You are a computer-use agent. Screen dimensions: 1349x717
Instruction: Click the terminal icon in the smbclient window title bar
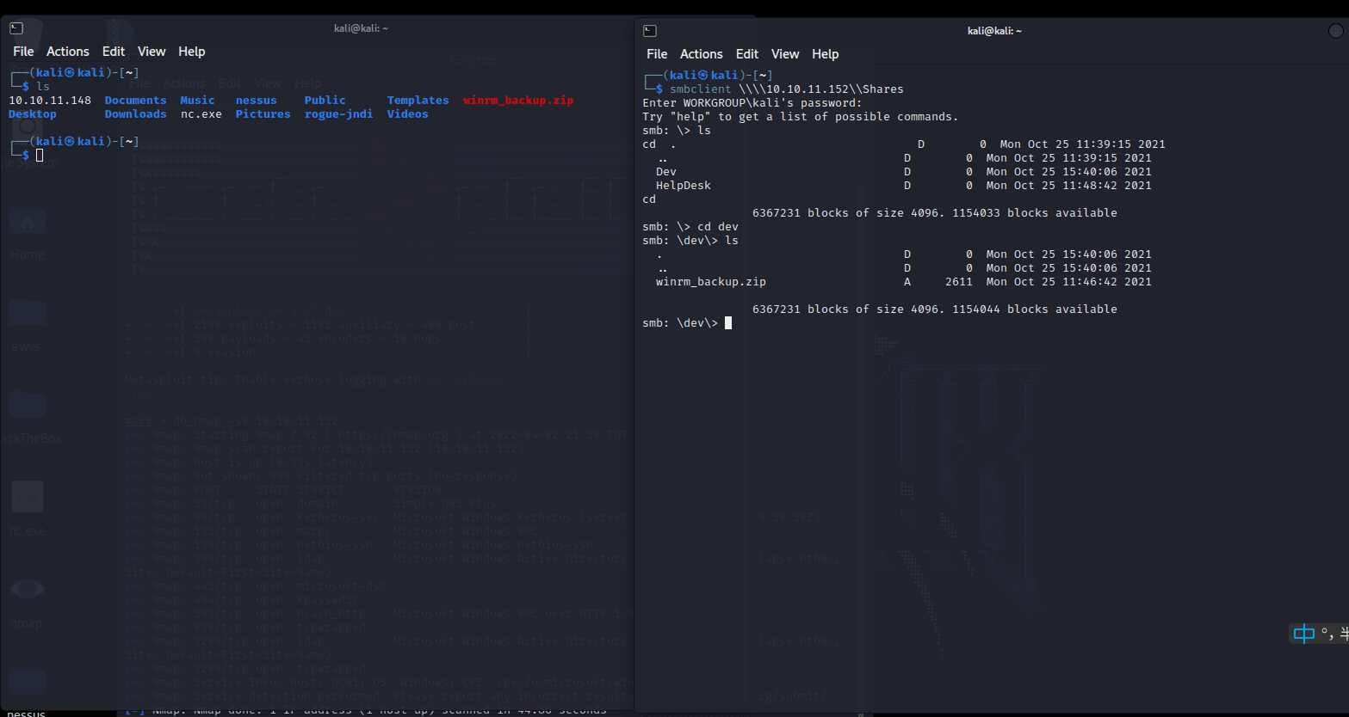pos(650,31)
